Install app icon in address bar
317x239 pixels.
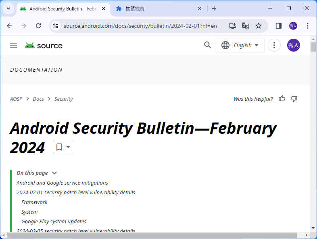233,26
